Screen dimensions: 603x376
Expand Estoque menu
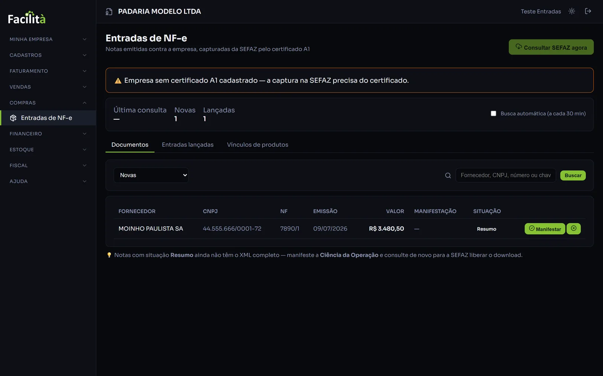[48, 149]
